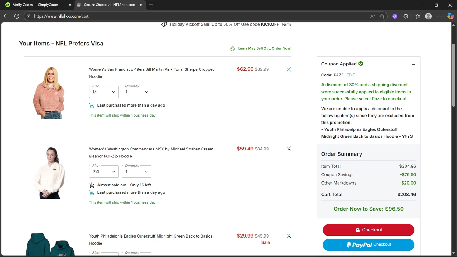Open the Copilot sidebar icon

(450, 16)
